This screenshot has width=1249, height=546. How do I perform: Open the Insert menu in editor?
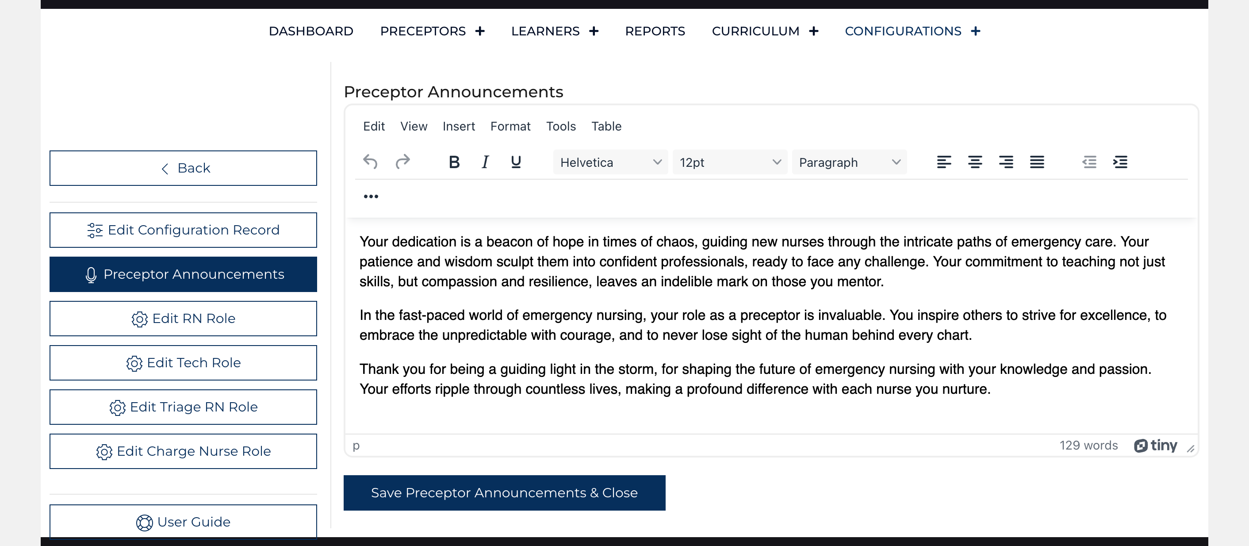coord(458,127)
